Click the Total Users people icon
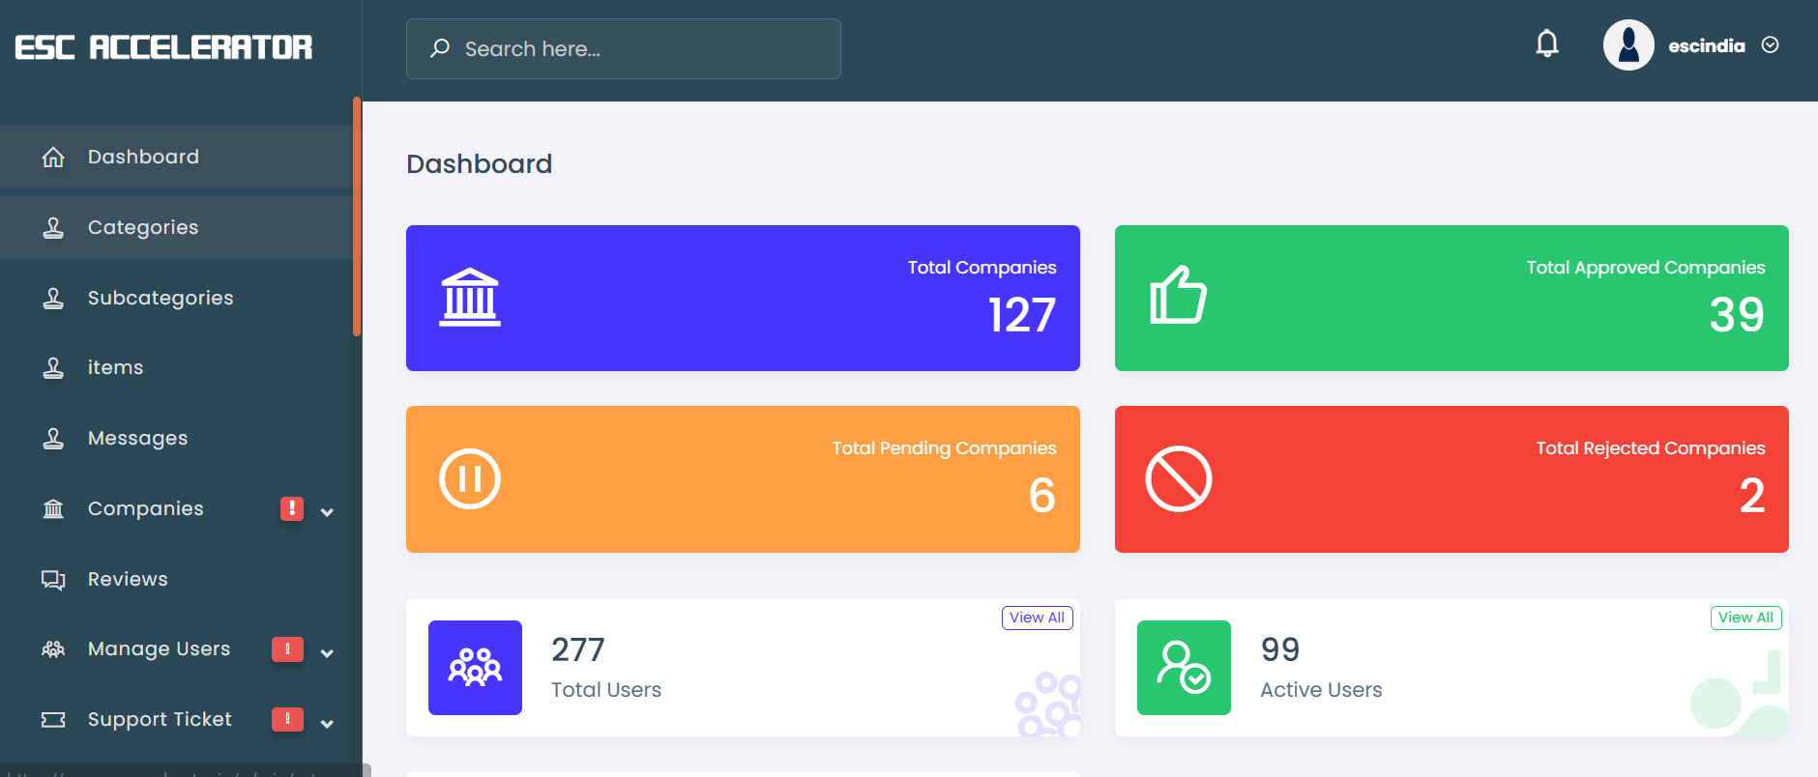Screen dimensions: 1818x777 click(x=475, y=668)
